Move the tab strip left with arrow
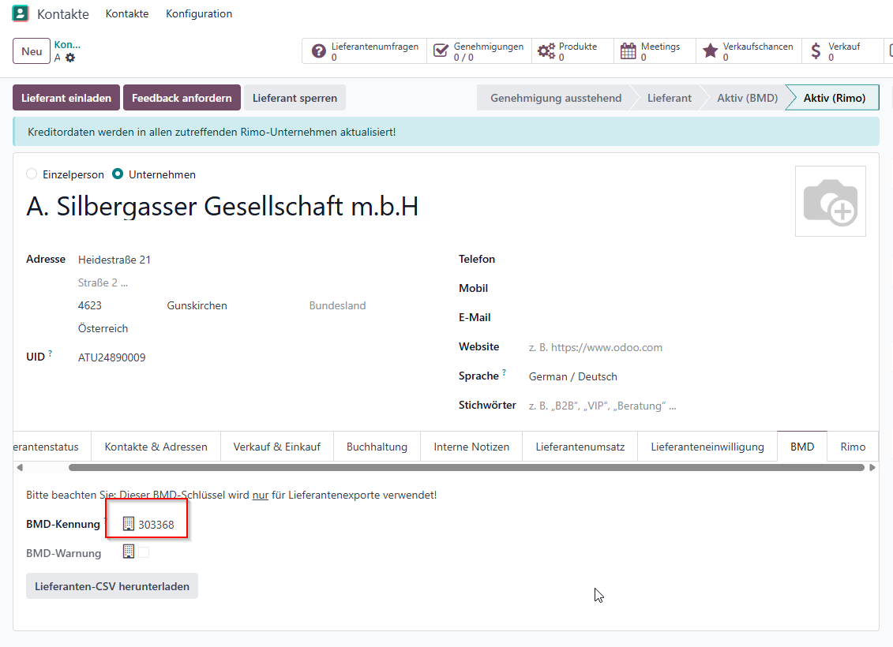The image size is (893, 647). coord(20,467)
